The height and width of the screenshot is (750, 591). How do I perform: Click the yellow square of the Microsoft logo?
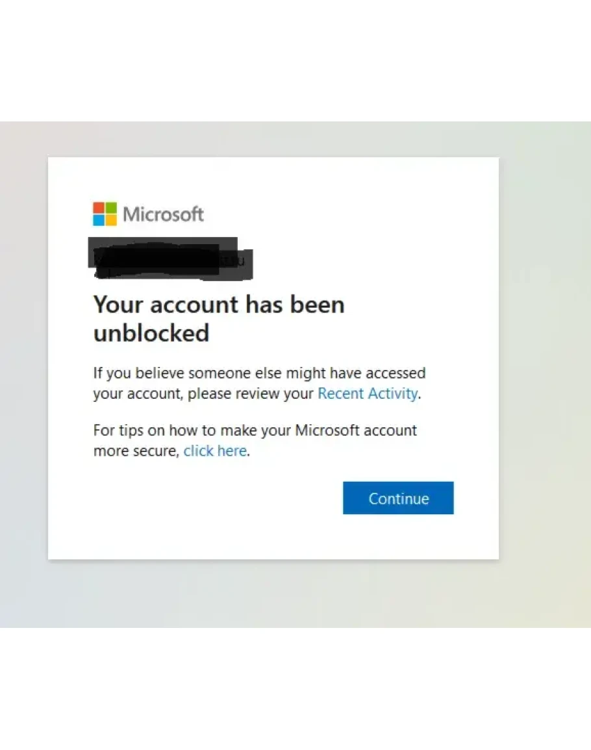coord(110,220)
